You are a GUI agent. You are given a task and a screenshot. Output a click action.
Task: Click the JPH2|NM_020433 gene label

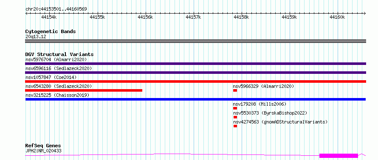click(x=43, y=151)
